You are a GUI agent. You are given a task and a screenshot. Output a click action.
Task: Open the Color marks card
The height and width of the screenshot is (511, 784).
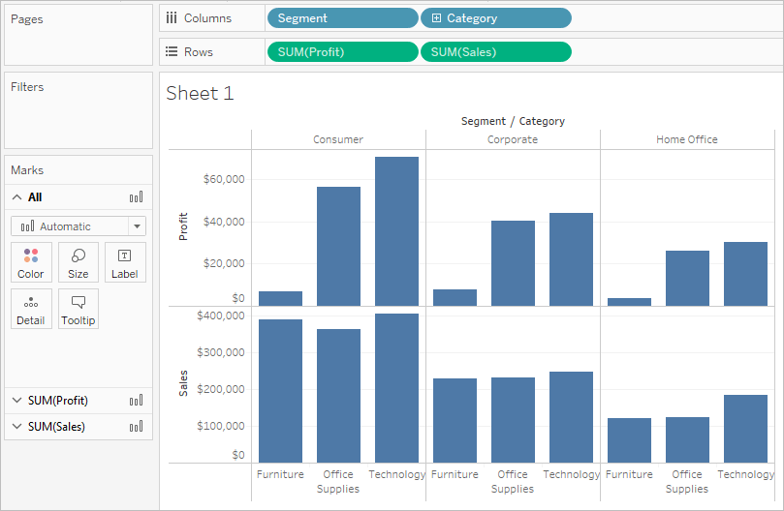pyautogui.click(x=31, y=262)
